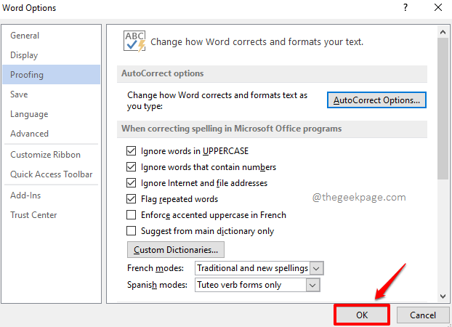
Task: Uncheck Flag repeated words option
Action: coord(132,199)
